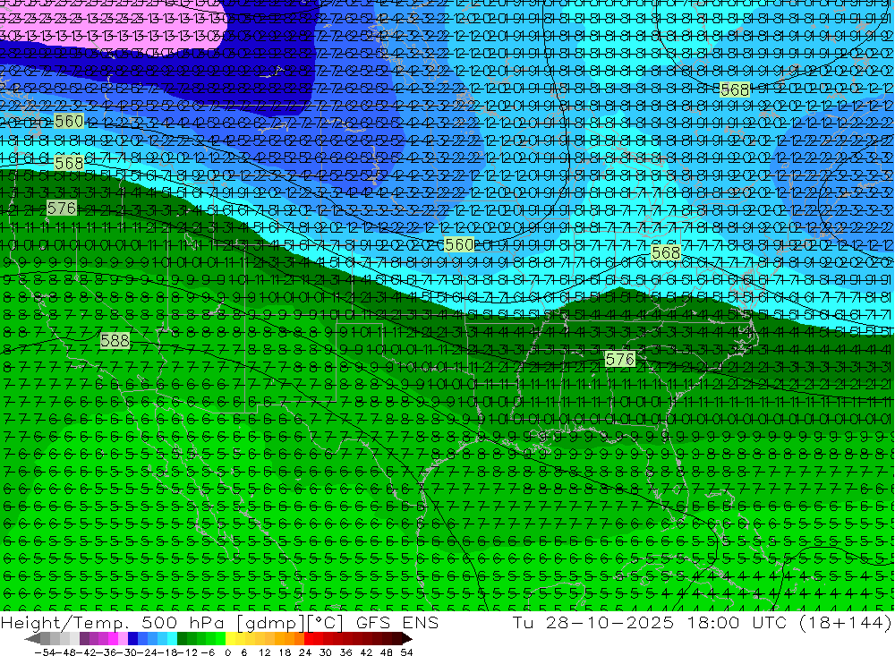The height and width of the screenshot is (656, 895).
Task: Click the date Tu 28-10-2025
Action: pyautogui.click(x=593, y=623)
